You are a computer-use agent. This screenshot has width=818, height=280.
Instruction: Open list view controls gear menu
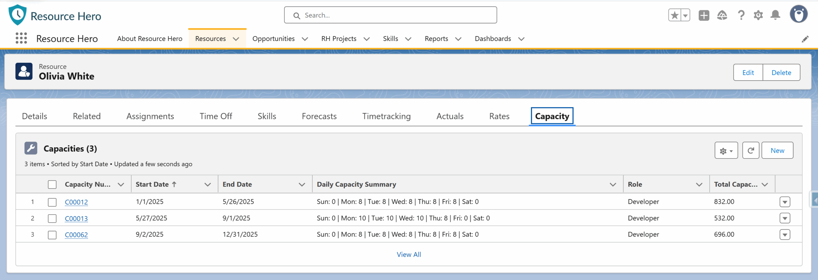(726, 151)
